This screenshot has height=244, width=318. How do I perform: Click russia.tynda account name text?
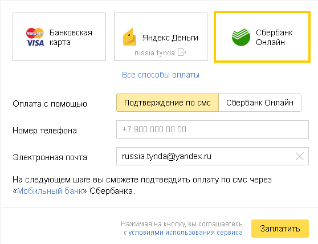tap(154, 53)
